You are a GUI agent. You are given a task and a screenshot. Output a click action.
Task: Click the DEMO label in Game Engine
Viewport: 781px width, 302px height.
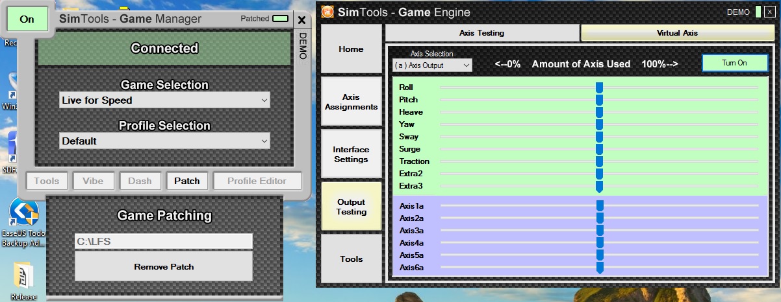click(738, 12)
